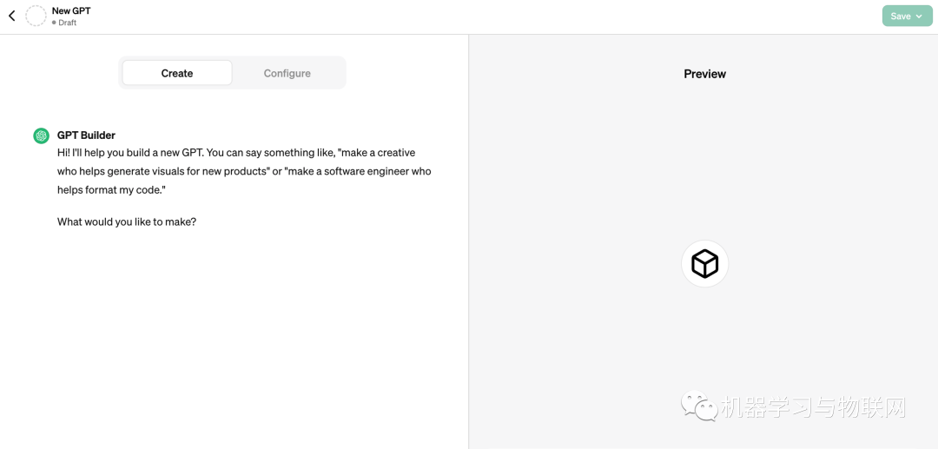Screen dimensions: 938x449
Task: Click the Draft status text
Action: (x=68, y=23)
